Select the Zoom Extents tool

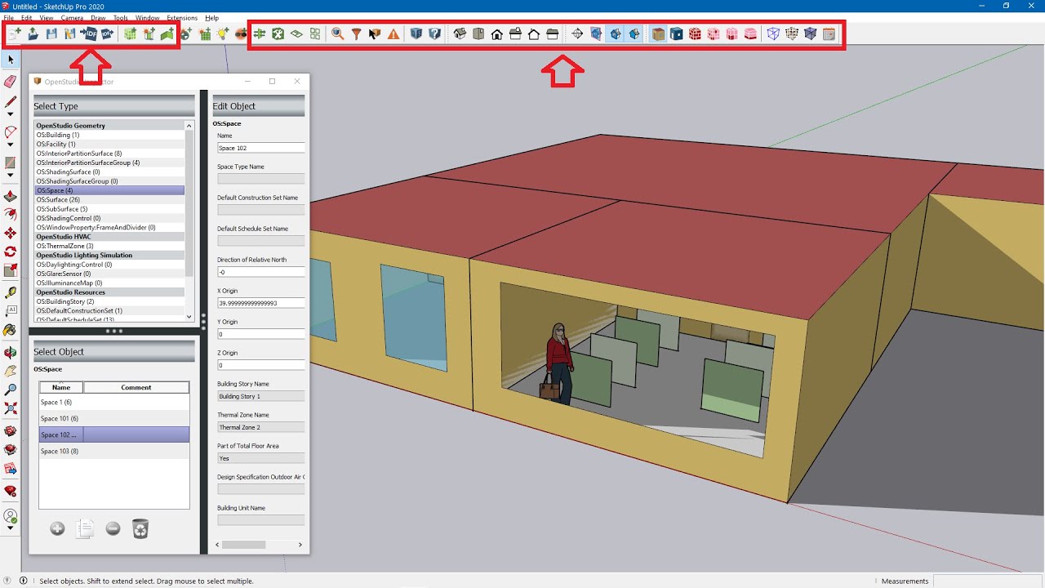click(11, 408)
